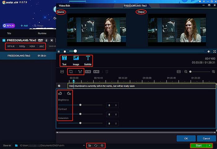Click the Brightness value field
The height and width of the screenshot is (149, 217).
(112, 105)
